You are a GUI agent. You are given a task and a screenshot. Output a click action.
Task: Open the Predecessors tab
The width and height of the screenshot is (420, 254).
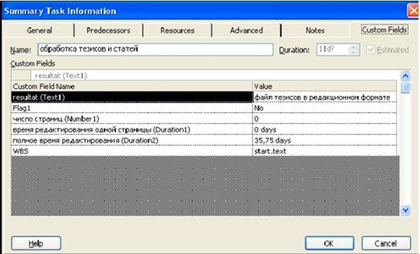pos(108,30)
